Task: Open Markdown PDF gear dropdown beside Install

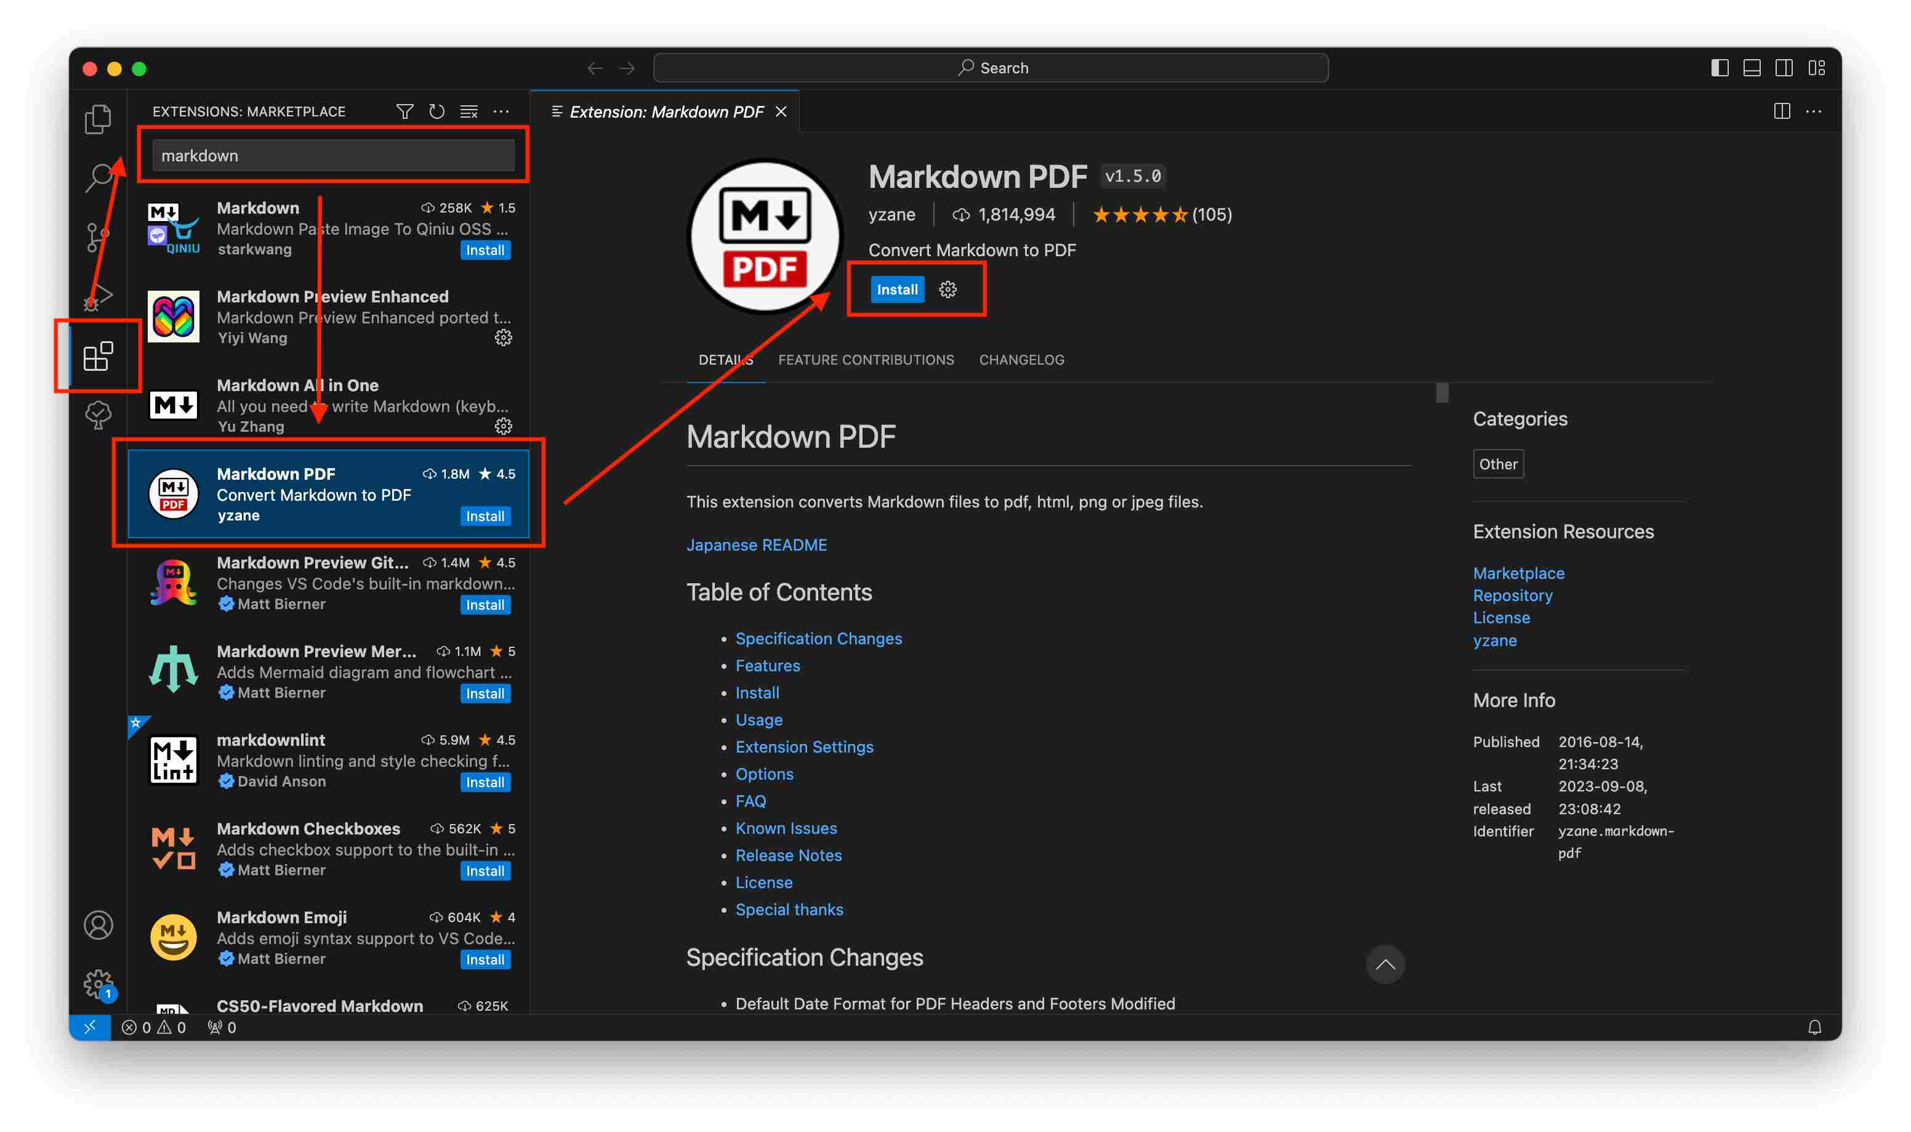Action: pos(947,289)
